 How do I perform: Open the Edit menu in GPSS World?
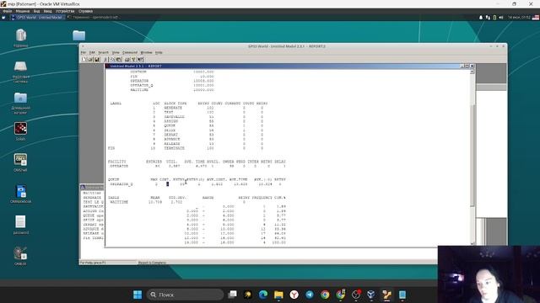coord(92,52)
